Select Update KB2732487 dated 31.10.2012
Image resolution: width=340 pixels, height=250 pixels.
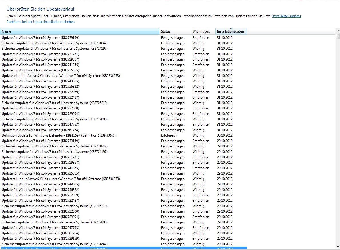click(123, 97)
